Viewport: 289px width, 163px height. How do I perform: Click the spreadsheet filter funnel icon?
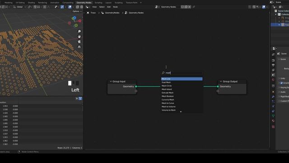click(x=80, y=99)
